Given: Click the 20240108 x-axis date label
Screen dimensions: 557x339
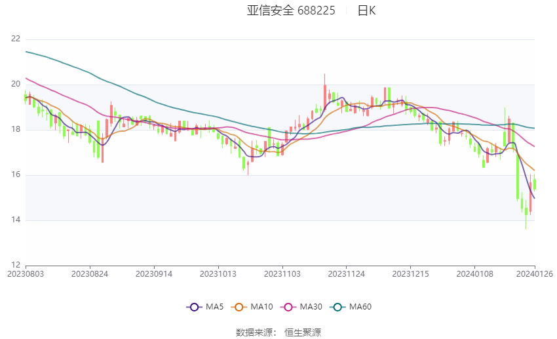Looking at the screenshot, I should 474,274.
